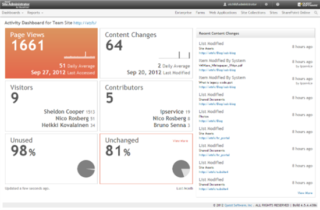The height and width of the screenshot is (210, 320).
Task: Open settings via the gear icon
Action: click(266, 4)
